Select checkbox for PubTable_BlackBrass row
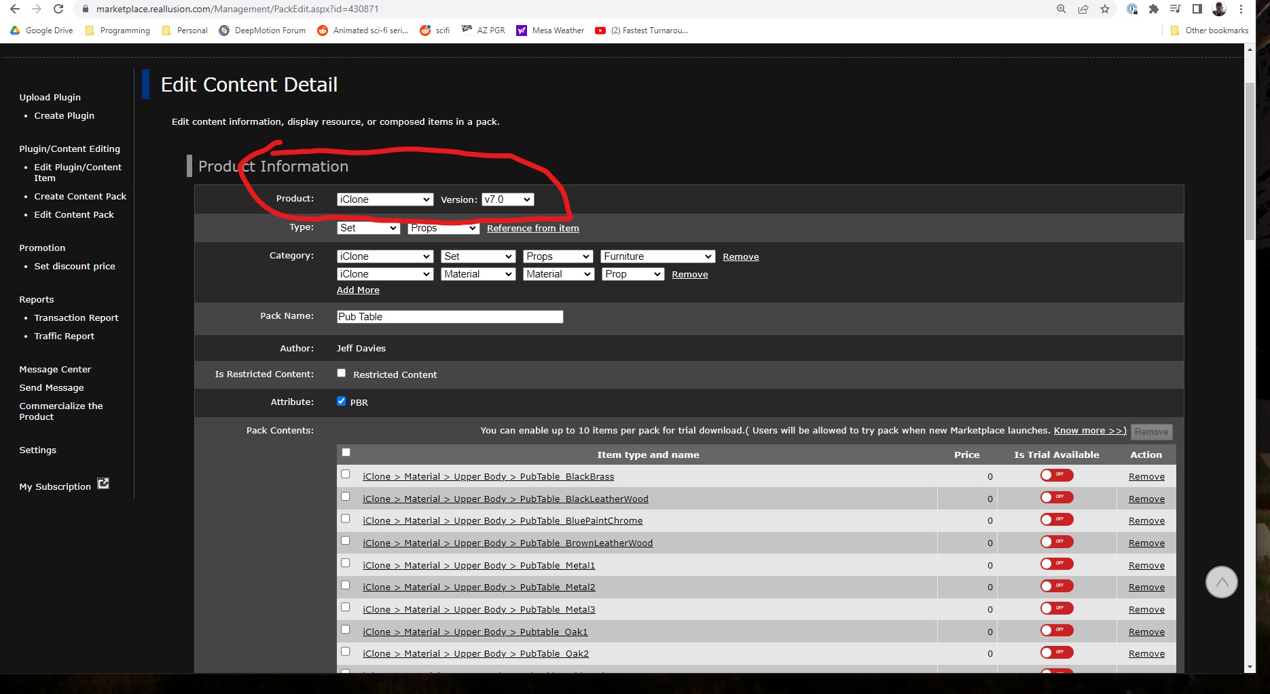 [346, 474]
